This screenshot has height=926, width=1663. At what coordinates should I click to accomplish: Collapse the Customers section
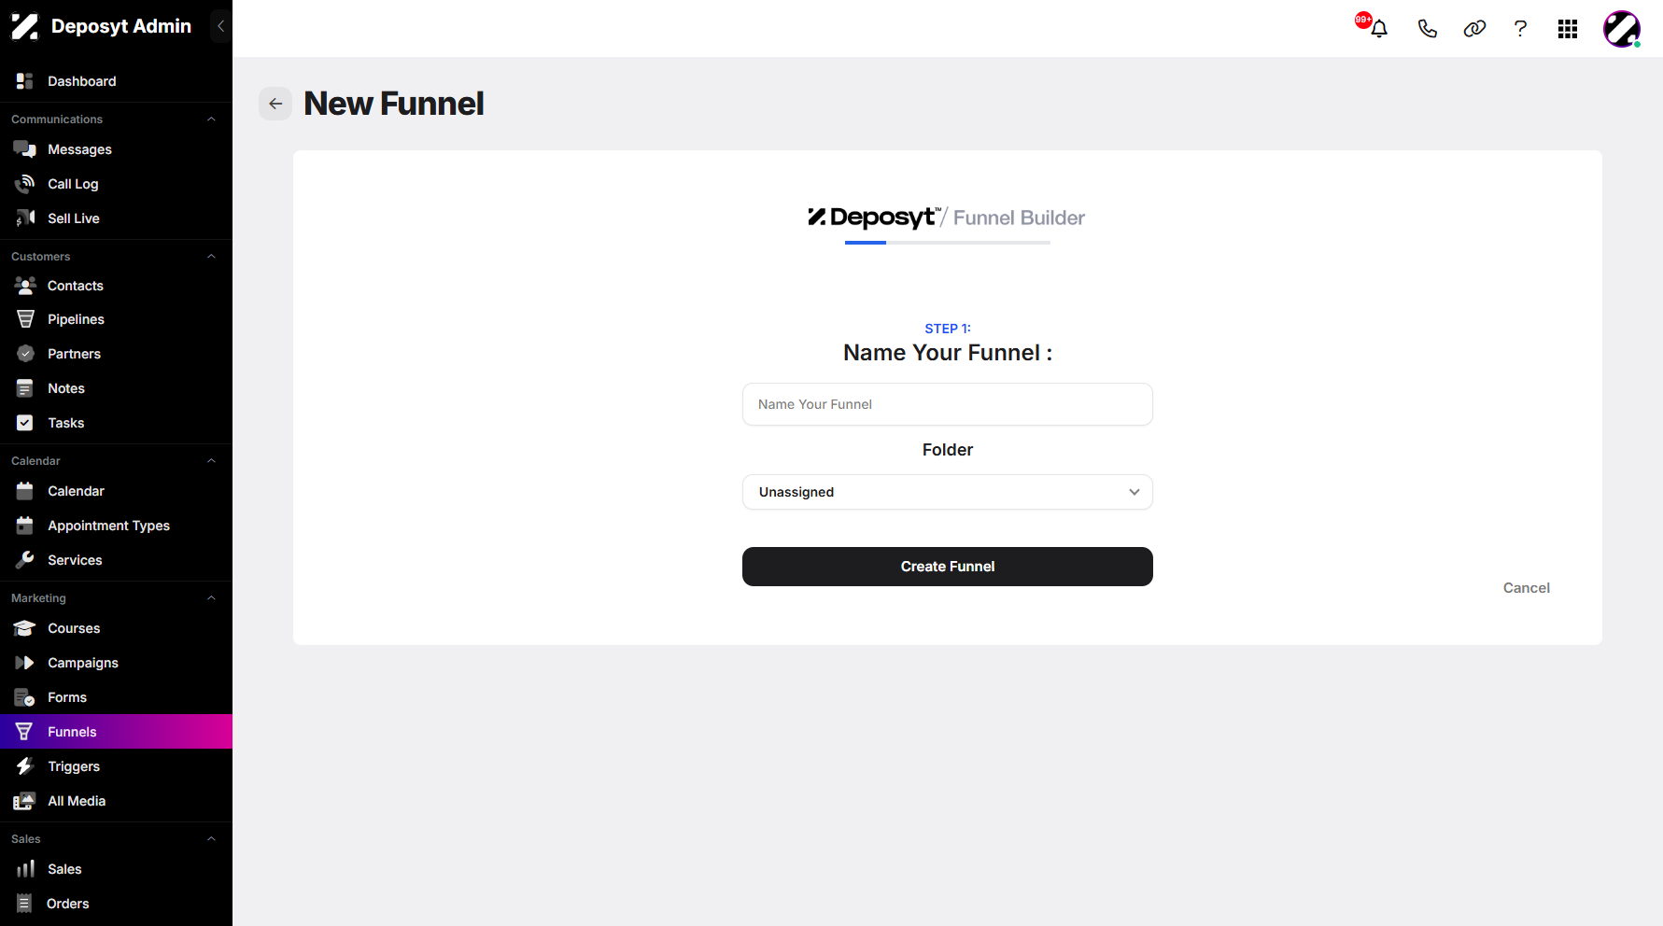[x=211, y=257]
